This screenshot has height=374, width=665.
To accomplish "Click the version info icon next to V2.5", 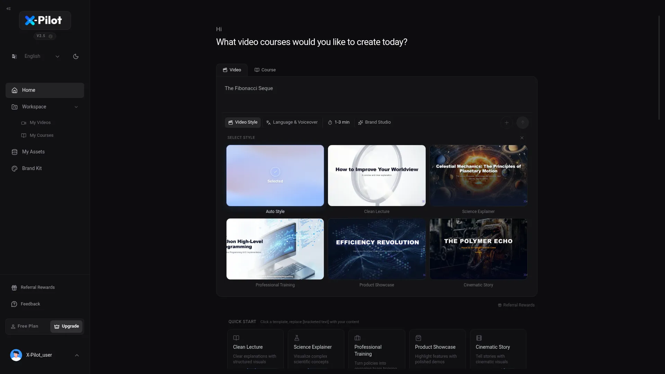I will click(51, 36).
